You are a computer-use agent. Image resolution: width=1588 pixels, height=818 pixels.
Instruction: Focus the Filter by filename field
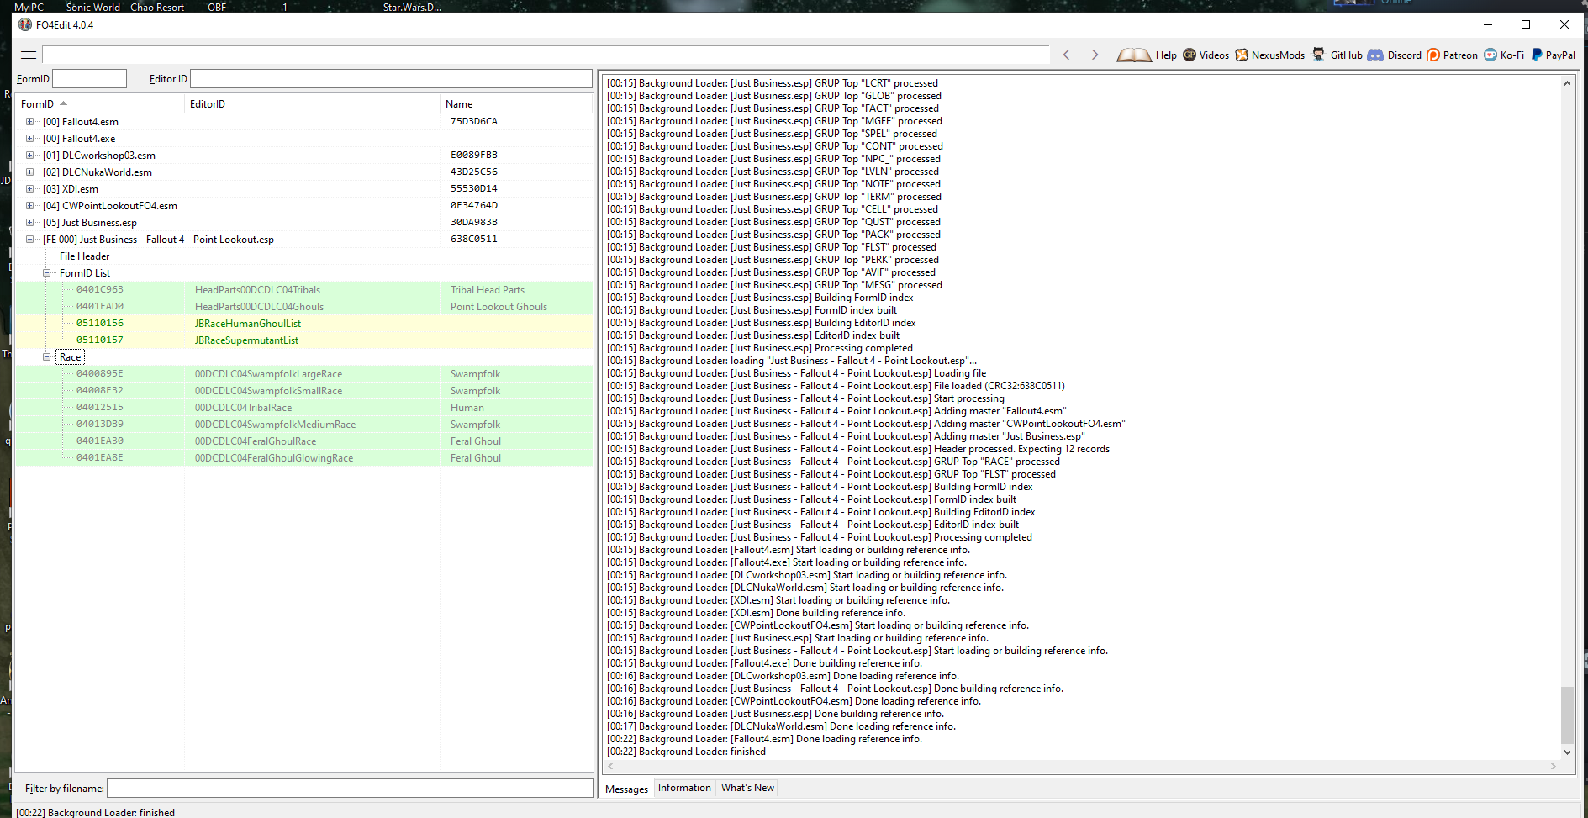pyautogui.click(x=350, y=788)
